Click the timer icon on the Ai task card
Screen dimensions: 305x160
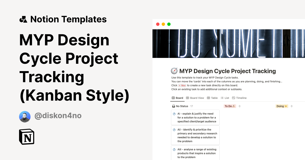point(174,114)
